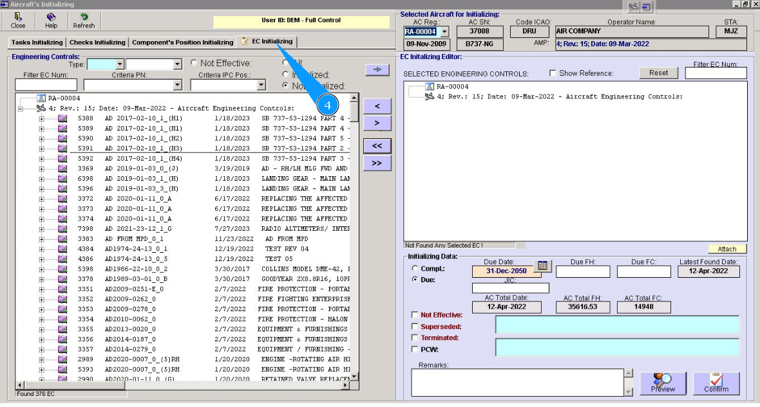Click the Preview magnifier button

tap(663, 383)
